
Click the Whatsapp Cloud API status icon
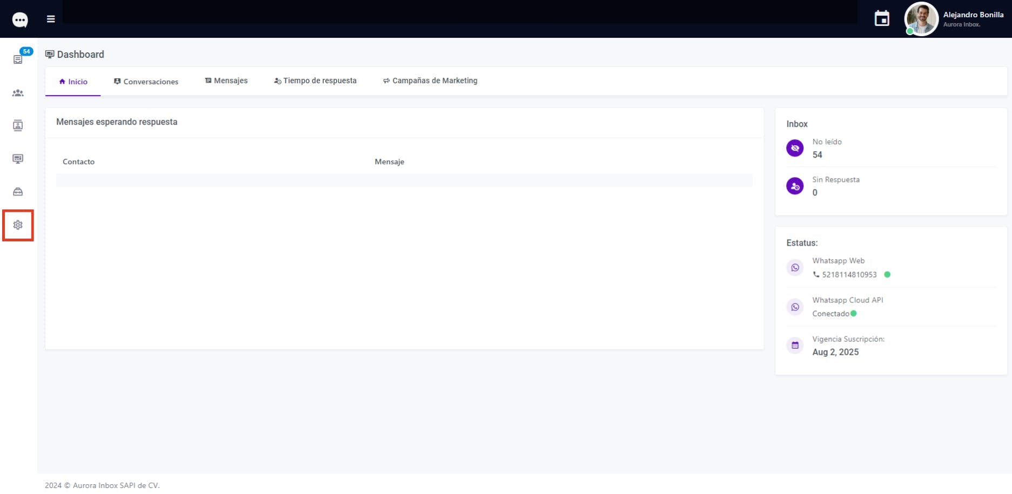795,307
